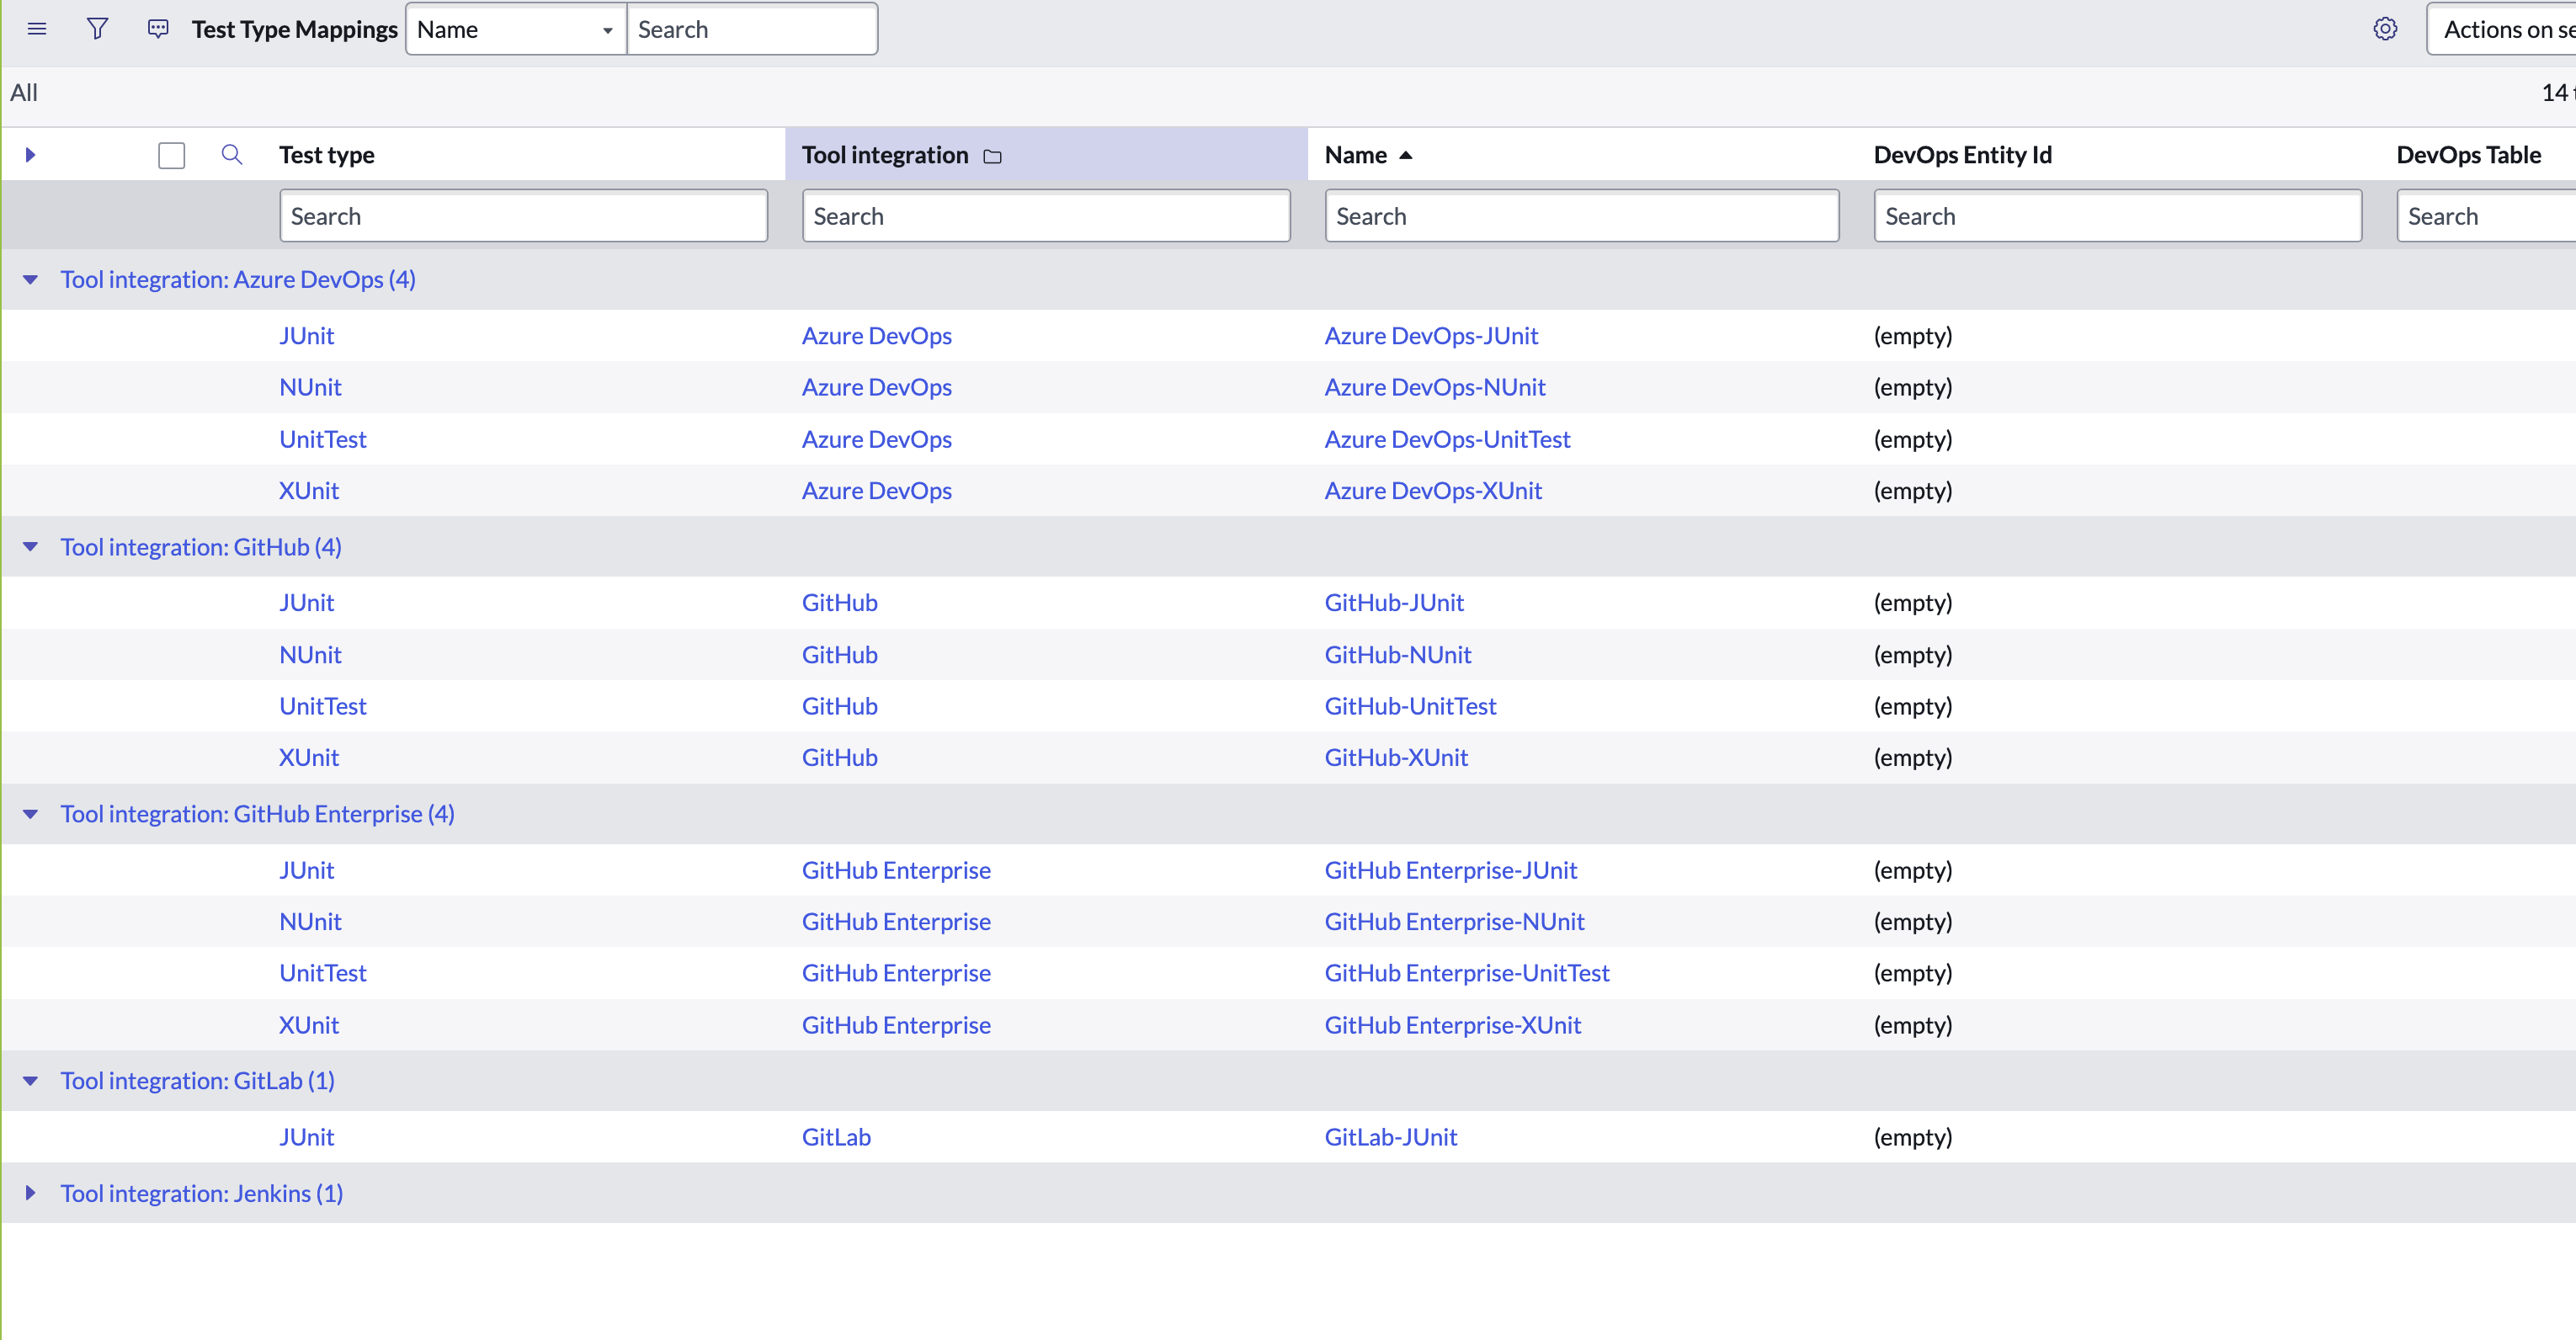The image size is (2576, 1340).
Task: Focus the Tool integration column search field
Action: pyautogui.click(x=1046, y=216)
